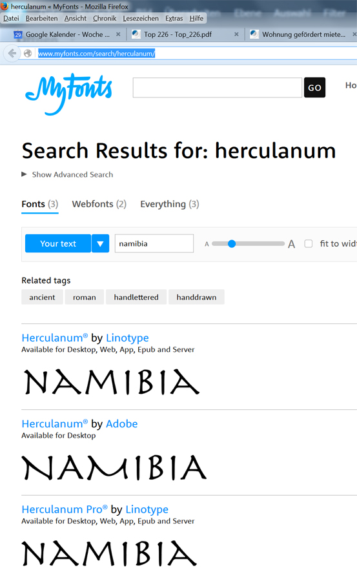This screenshot has height=581, width=357.
Task: Open the Herculanum Pro font link
Action: (65, 509)
